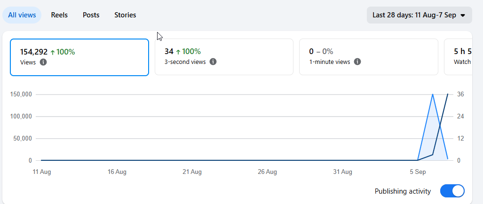Screen dimensions: 483x204
Task: Select the 154,292 Views metric card
Action: [79, 57]
